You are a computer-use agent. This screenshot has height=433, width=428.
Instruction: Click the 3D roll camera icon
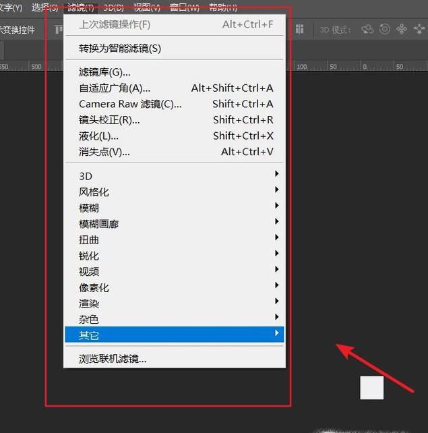[385, 29]
